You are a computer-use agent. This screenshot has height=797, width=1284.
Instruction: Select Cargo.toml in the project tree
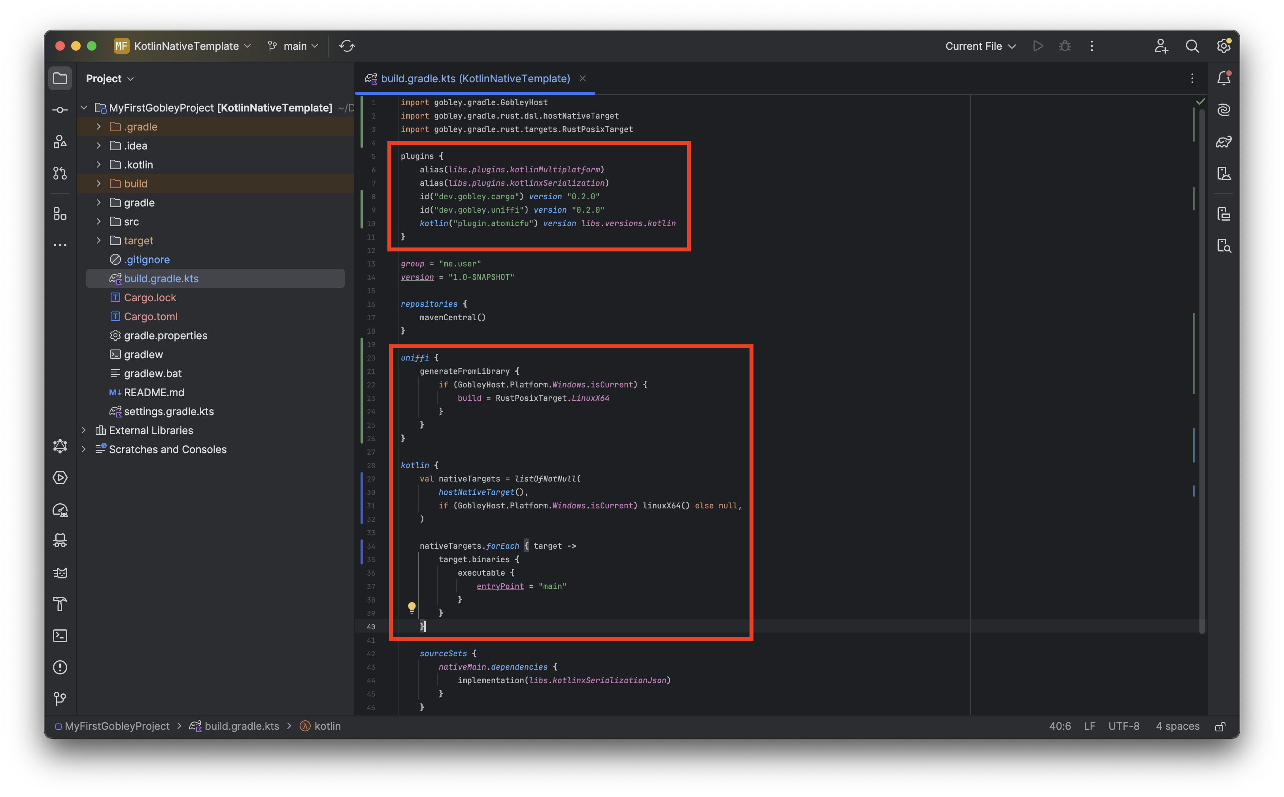click(151, 316)
